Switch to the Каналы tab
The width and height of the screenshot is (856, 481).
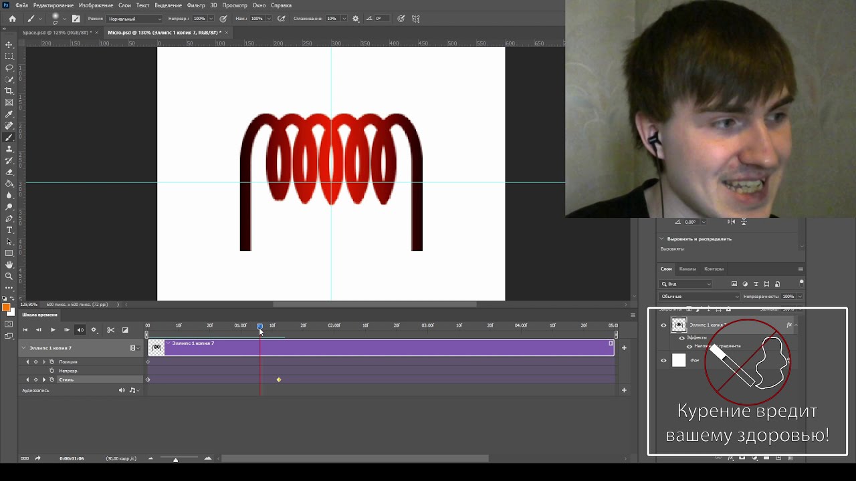pyautogui.click(x=687, y=269)
